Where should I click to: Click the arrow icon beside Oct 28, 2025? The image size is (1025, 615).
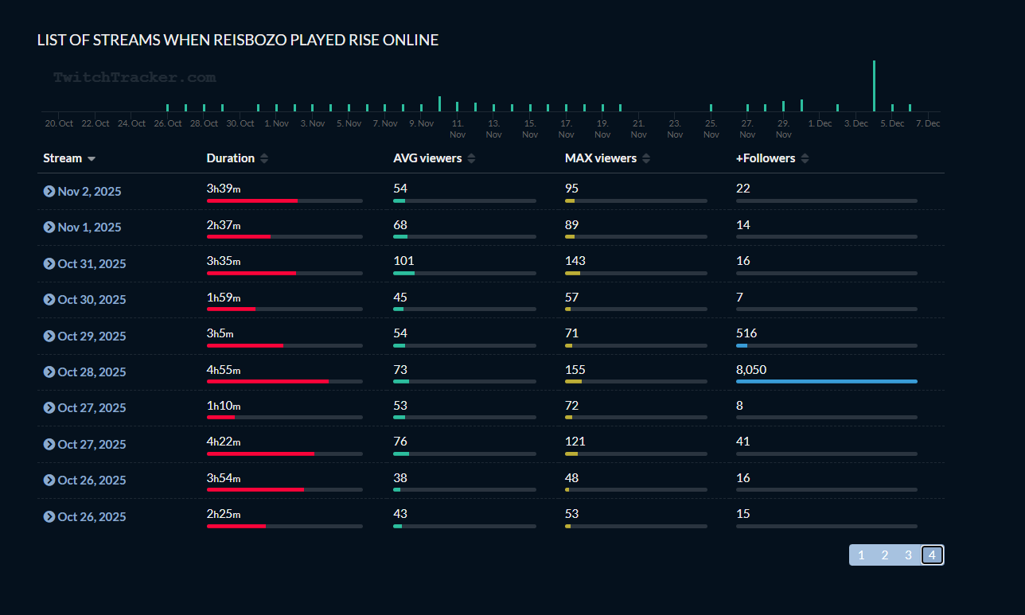point(49,372)
